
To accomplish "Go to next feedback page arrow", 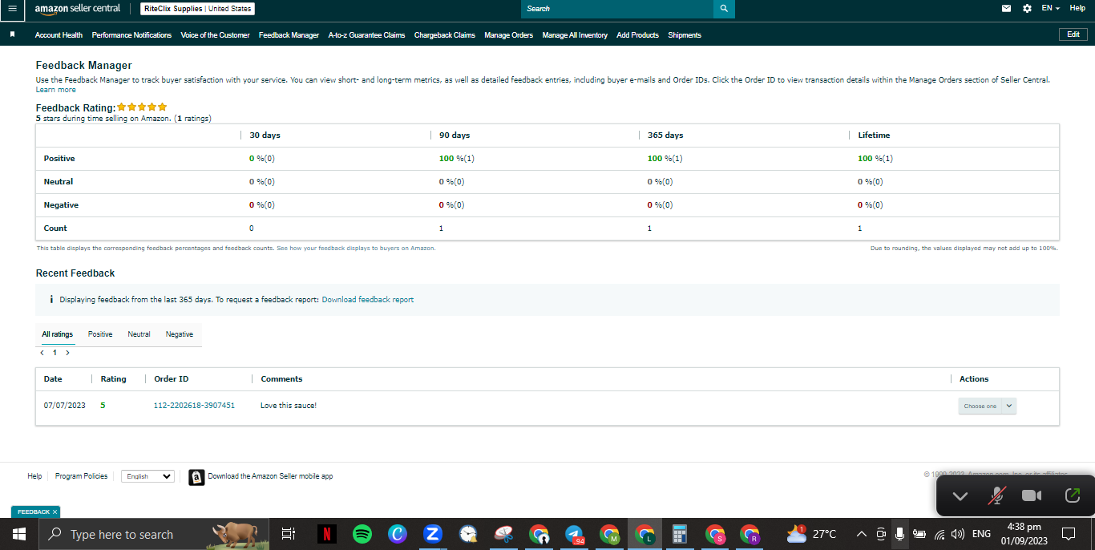I will coord(67,353).
